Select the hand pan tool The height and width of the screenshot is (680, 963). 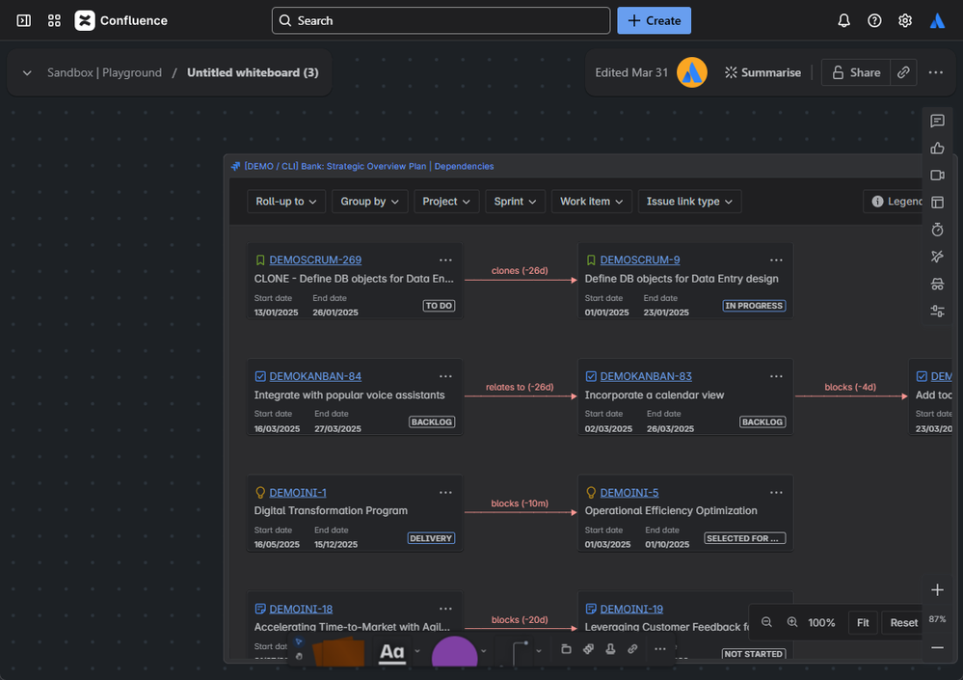[299, 656]
